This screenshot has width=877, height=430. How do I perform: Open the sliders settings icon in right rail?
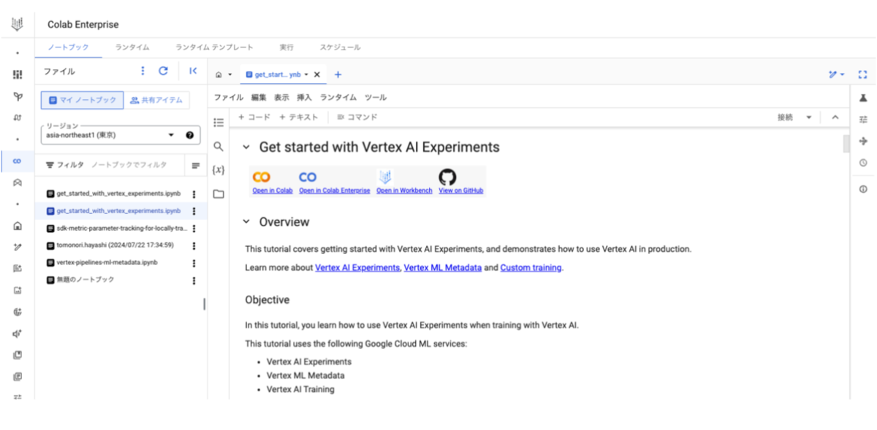[x=863, y=119]
